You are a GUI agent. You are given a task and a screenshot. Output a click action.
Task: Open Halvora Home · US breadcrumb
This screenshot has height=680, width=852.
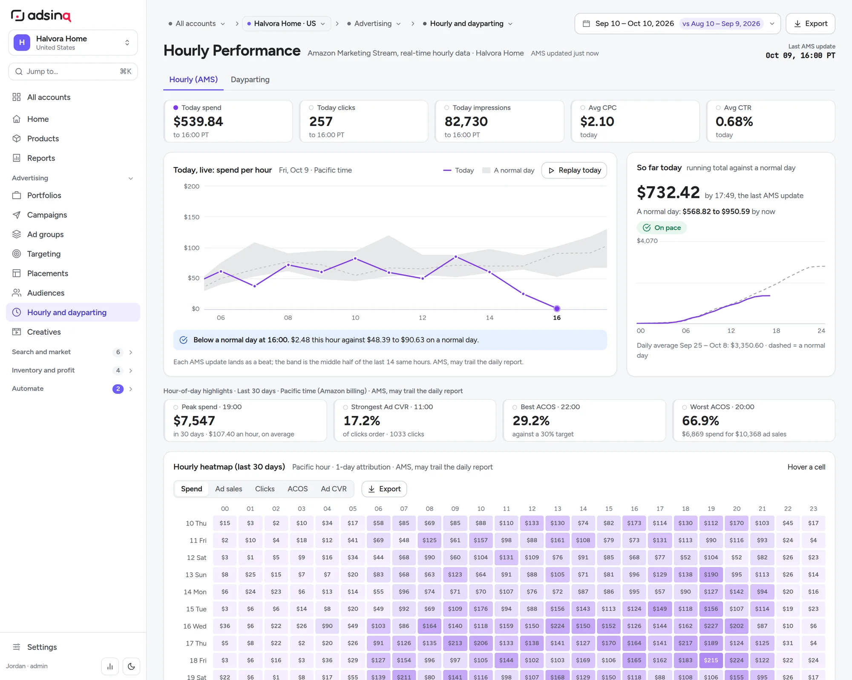click(286, 24)
